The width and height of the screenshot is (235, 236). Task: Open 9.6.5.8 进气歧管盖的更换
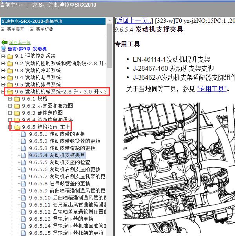tap(60, 184)
